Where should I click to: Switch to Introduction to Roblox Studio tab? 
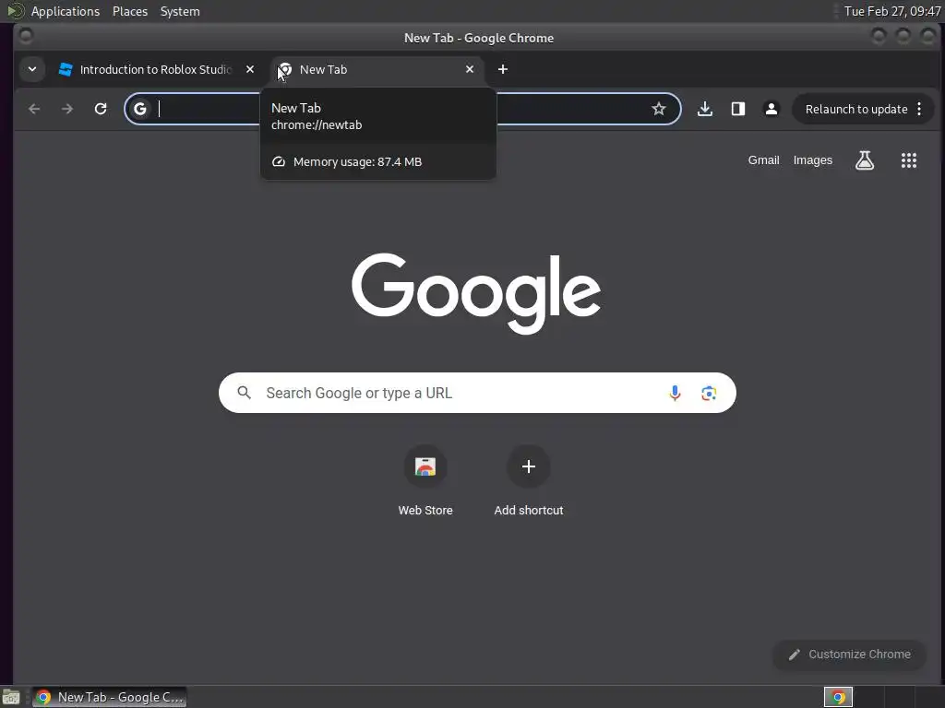tap(157, 69)
